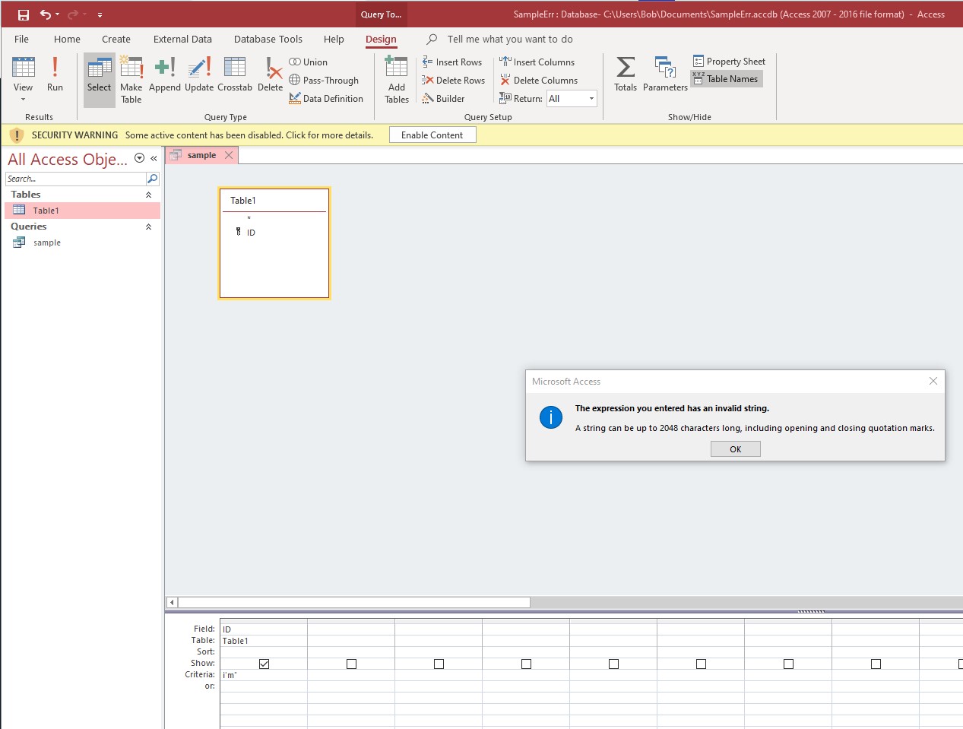Switch to the Create ribbon tab
The image size is (963, 729).
pos(116,40)
